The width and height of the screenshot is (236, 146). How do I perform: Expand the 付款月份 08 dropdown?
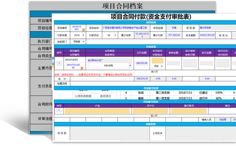[115, 35]
